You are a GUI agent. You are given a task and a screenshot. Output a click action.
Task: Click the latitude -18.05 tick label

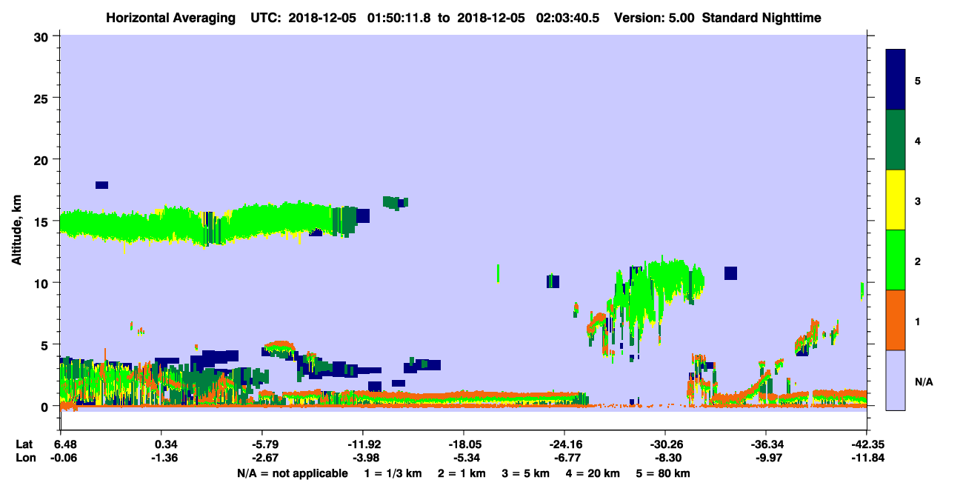[464, 444]
